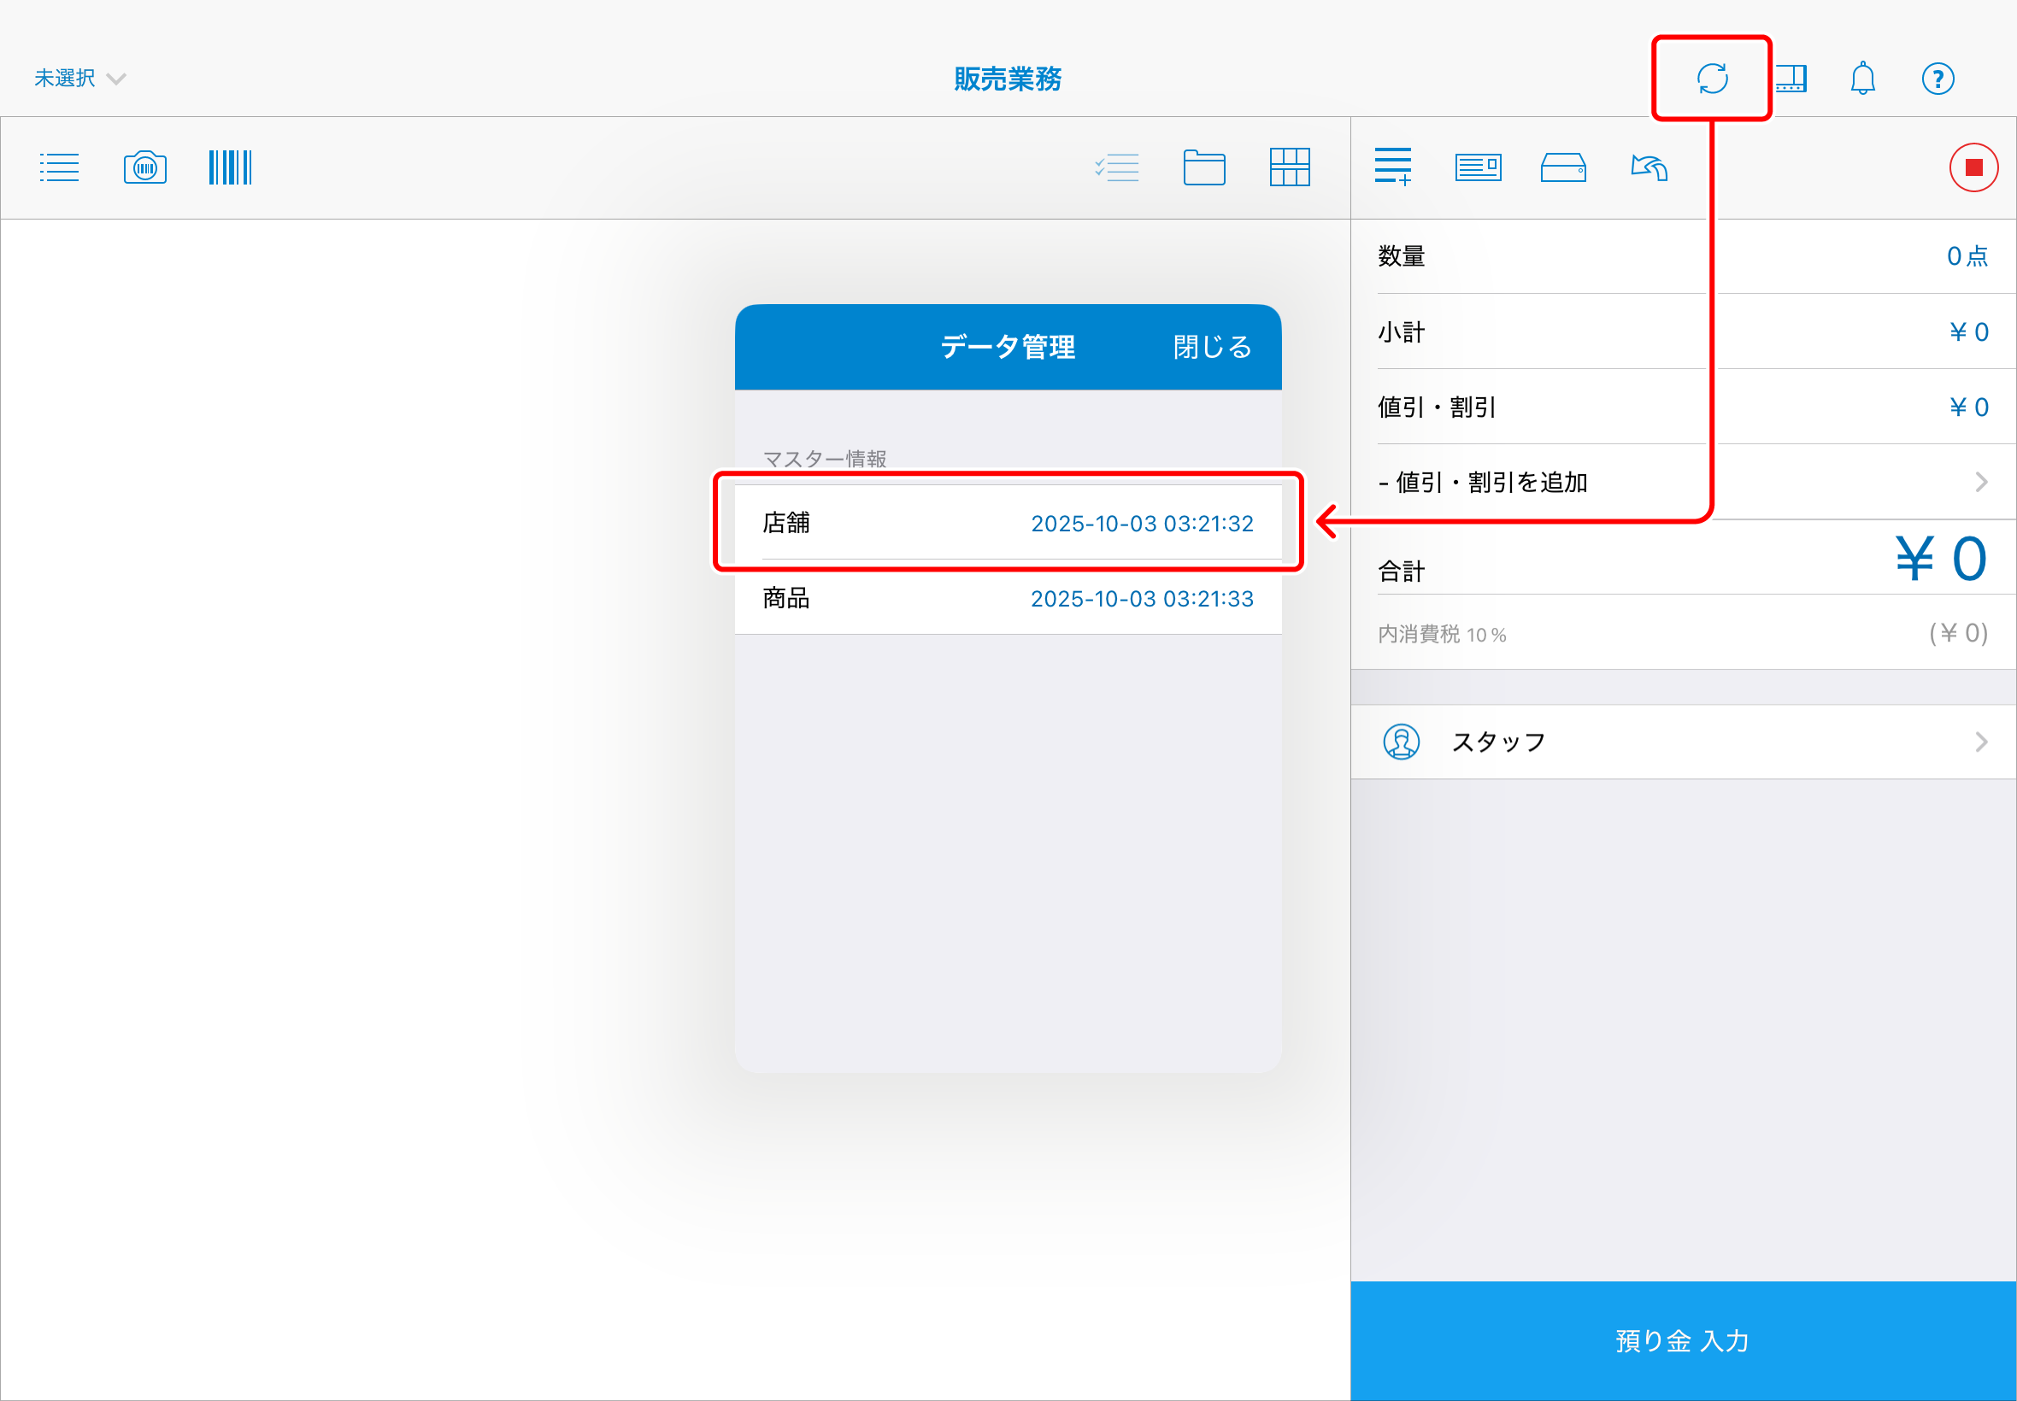Open the cash drawer icon
The height and width of the screenshot is (1401, 2017).
(1563, 167)
